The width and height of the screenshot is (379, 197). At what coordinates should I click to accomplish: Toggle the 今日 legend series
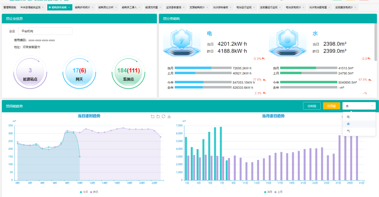point(84,192)
